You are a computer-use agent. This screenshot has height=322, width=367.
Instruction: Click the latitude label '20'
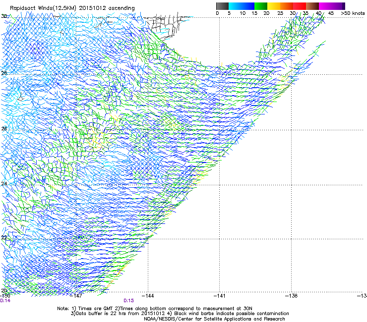click(4, 290)
